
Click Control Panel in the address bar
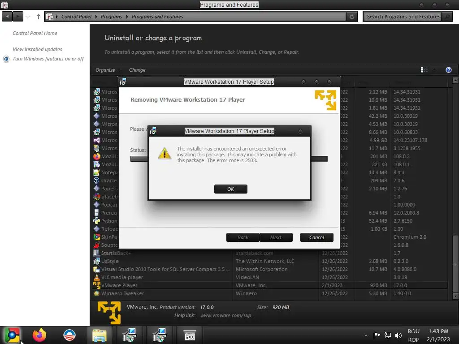point(76,17)
